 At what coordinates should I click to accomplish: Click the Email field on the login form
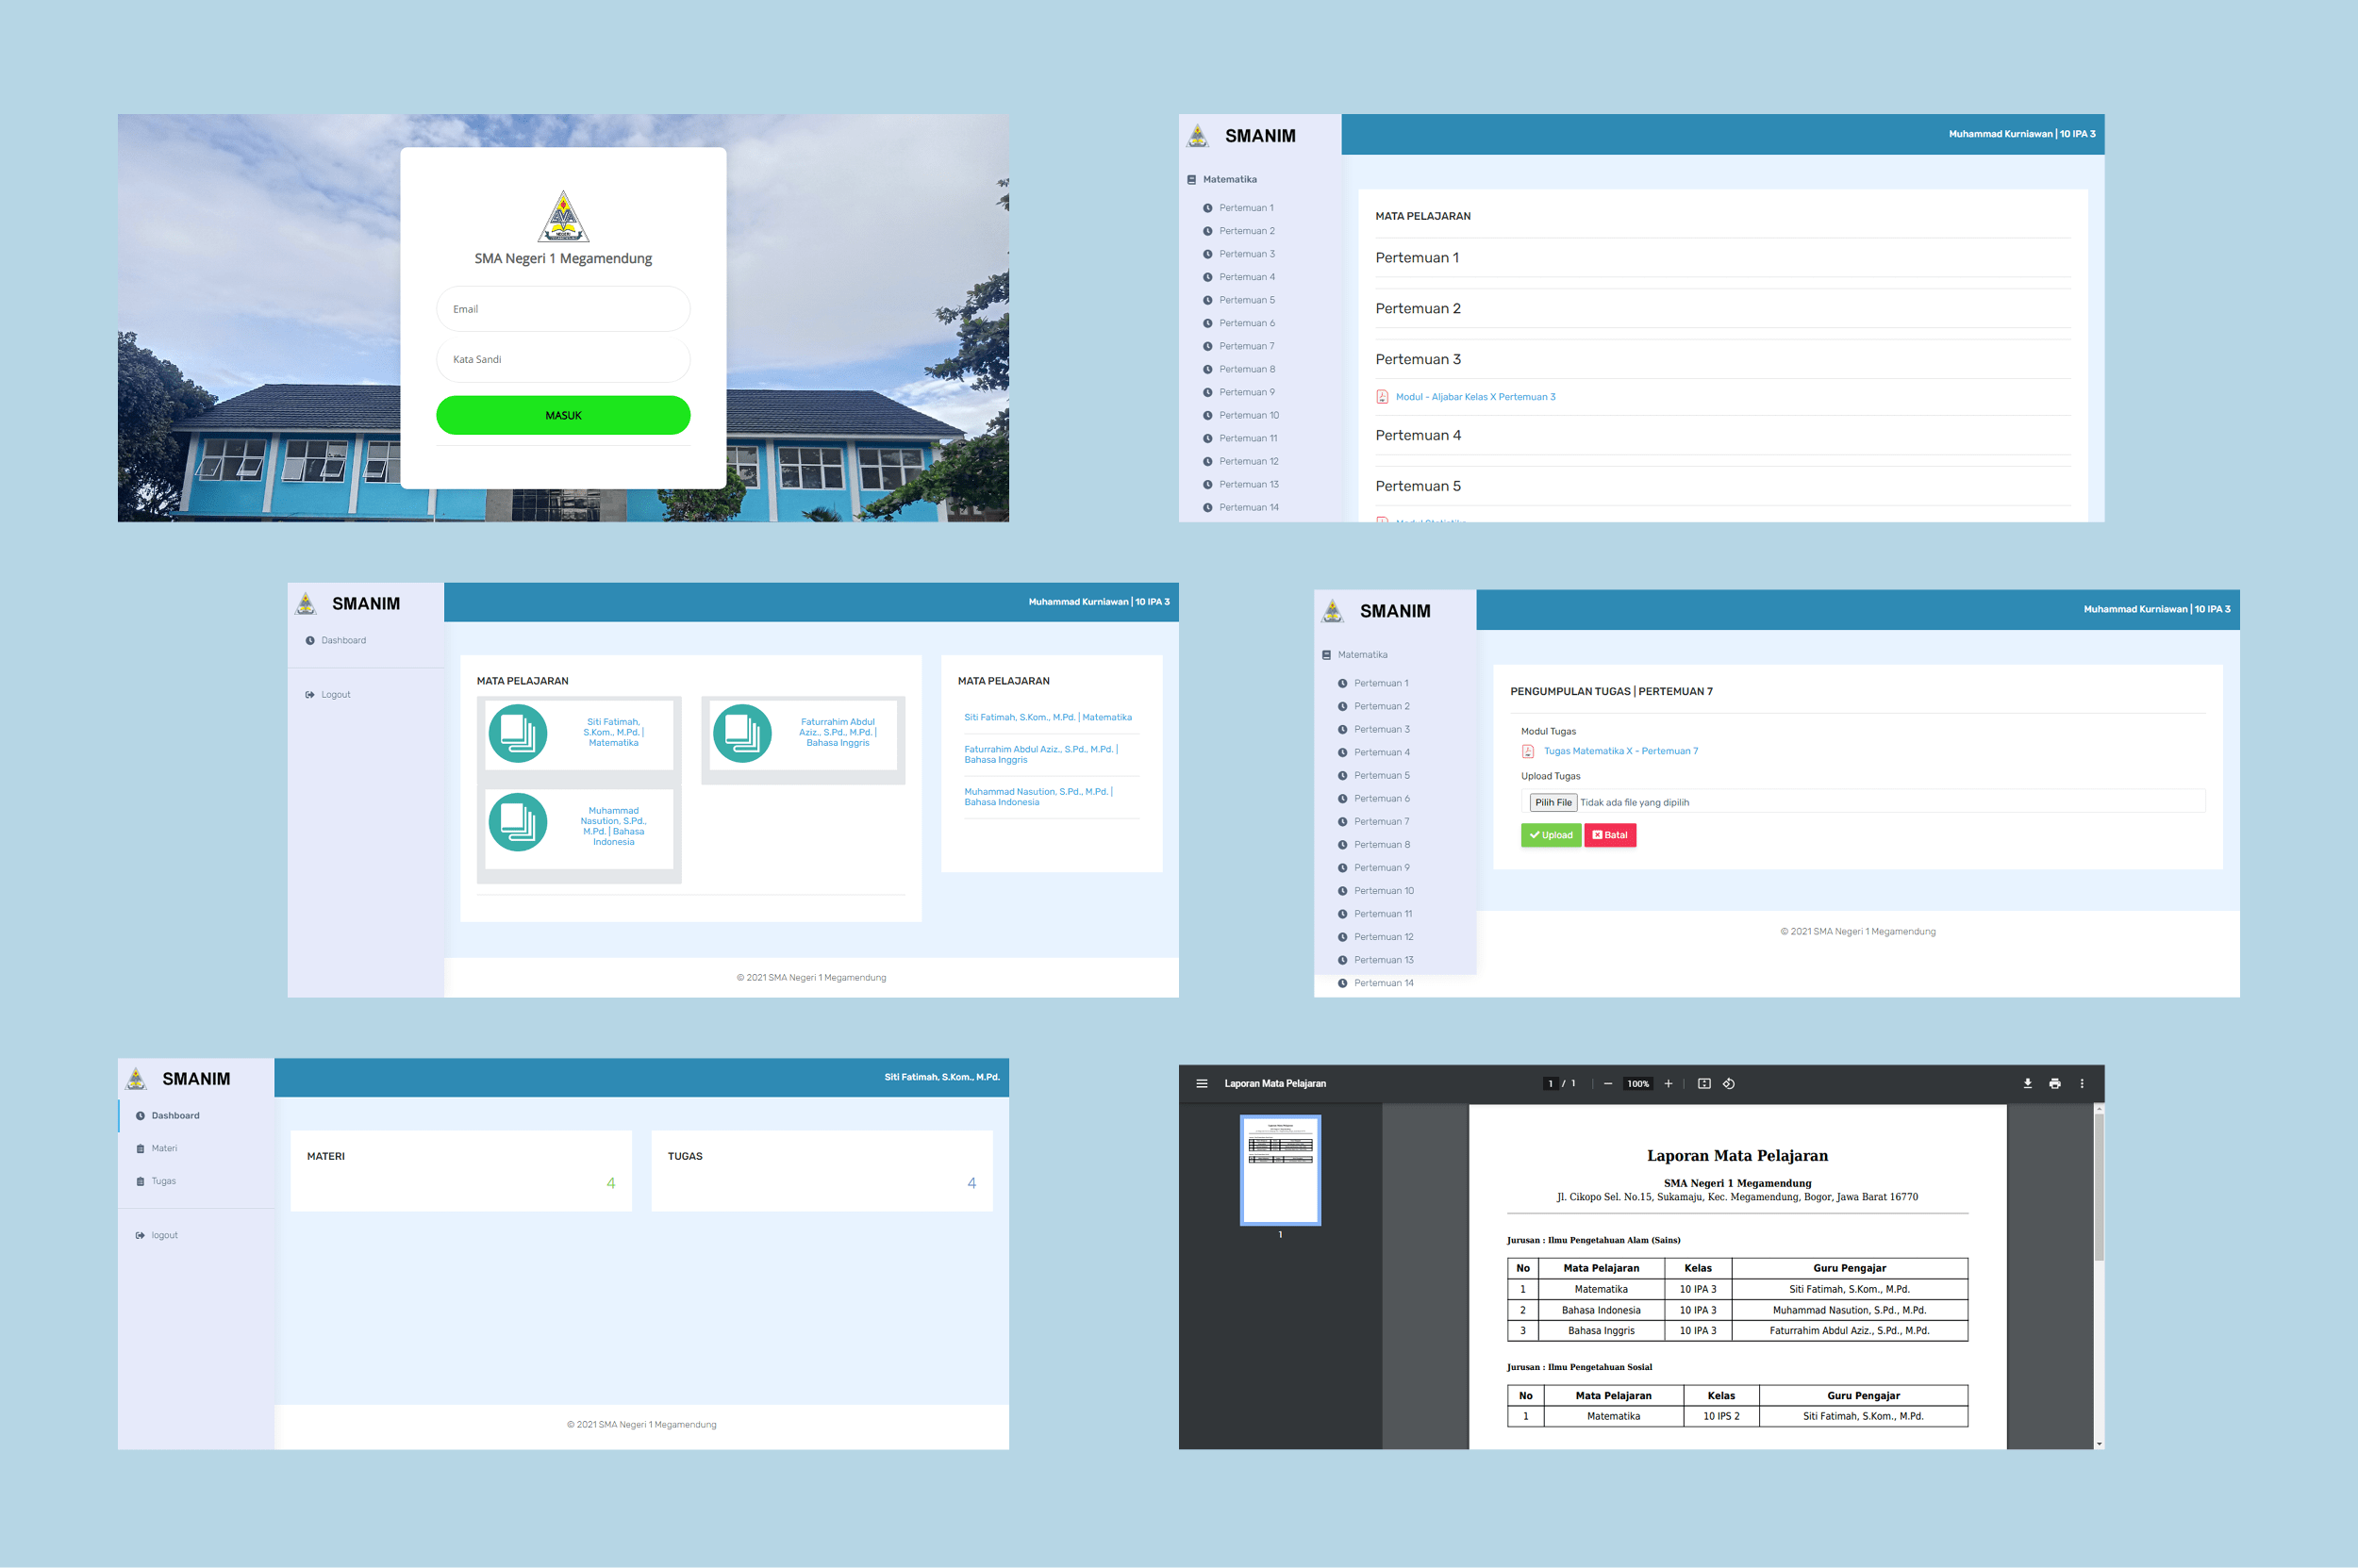click(563, 309)
